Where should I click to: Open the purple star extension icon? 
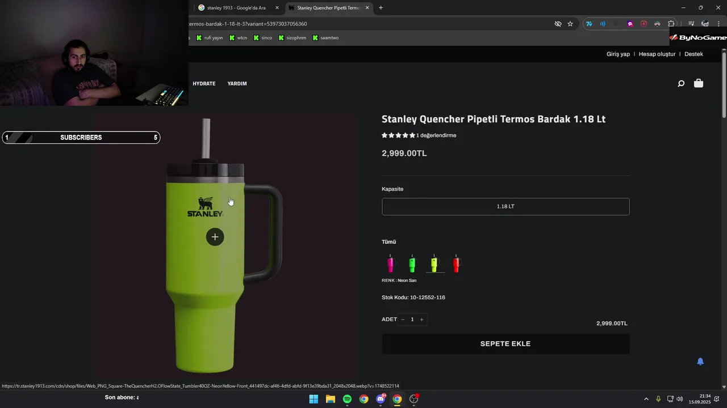[630, 24]
